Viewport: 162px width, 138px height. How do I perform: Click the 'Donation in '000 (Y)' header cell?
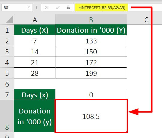pyautogui.click(x=91, y=30)
